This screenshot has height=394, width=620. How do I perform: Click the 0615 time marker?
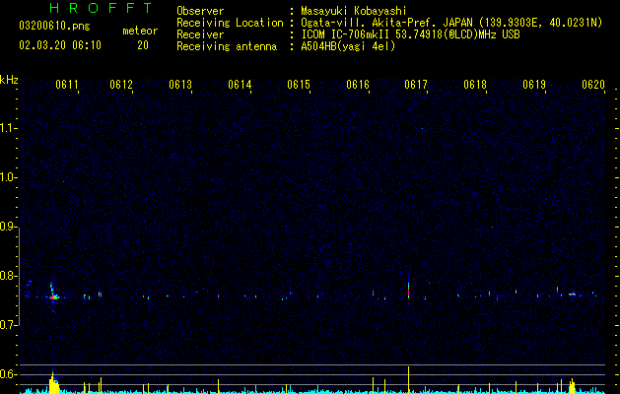[x=298, y=84]
